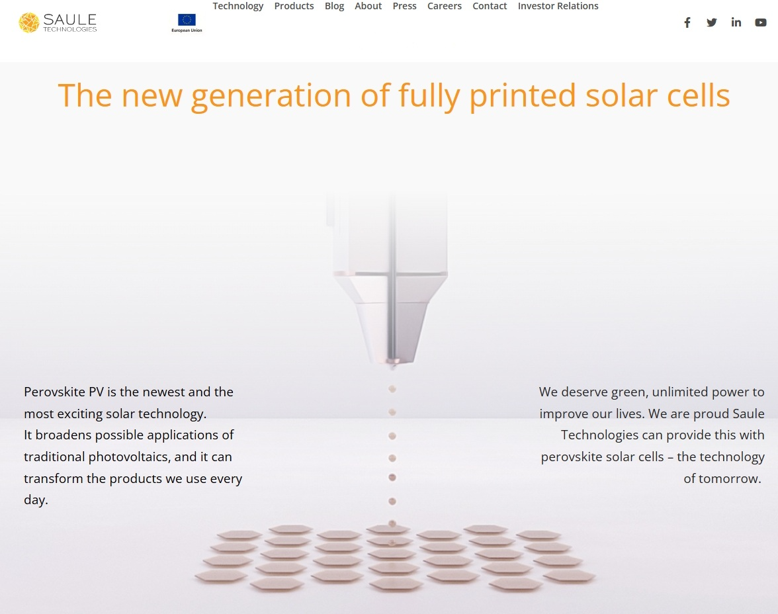This screenshot has width=778, height=614.
Task: Open the Twitter social link
Action: [x=712, y=22]
